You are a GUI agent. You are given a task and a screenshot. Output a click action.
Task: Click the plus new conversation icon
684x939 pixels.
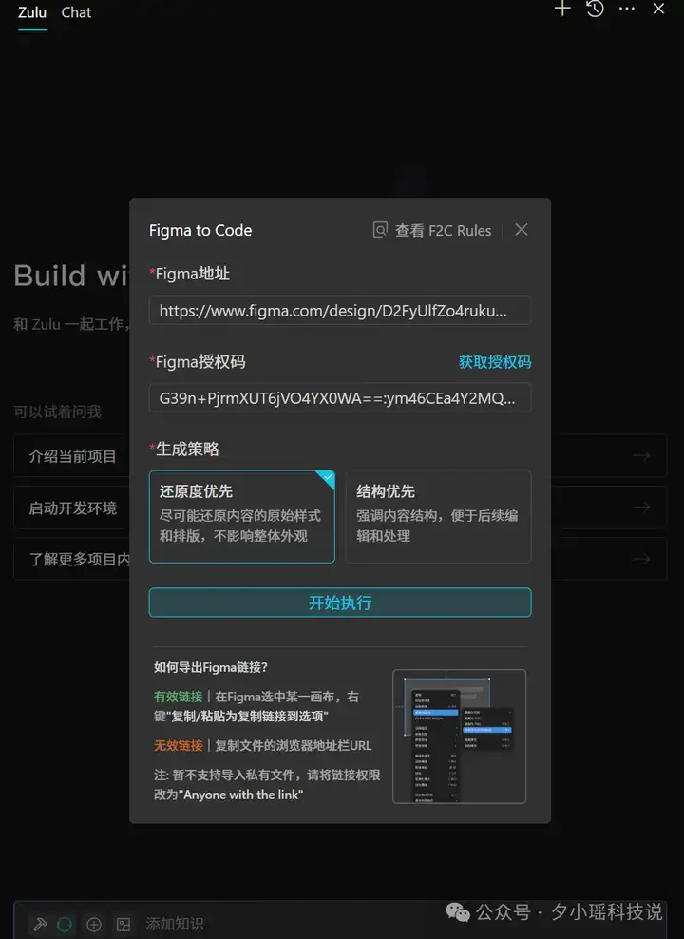pos(561,9)
